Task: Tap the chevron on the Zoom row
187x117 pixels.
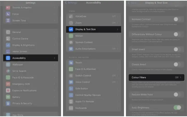Action: (x=117, y=23)
